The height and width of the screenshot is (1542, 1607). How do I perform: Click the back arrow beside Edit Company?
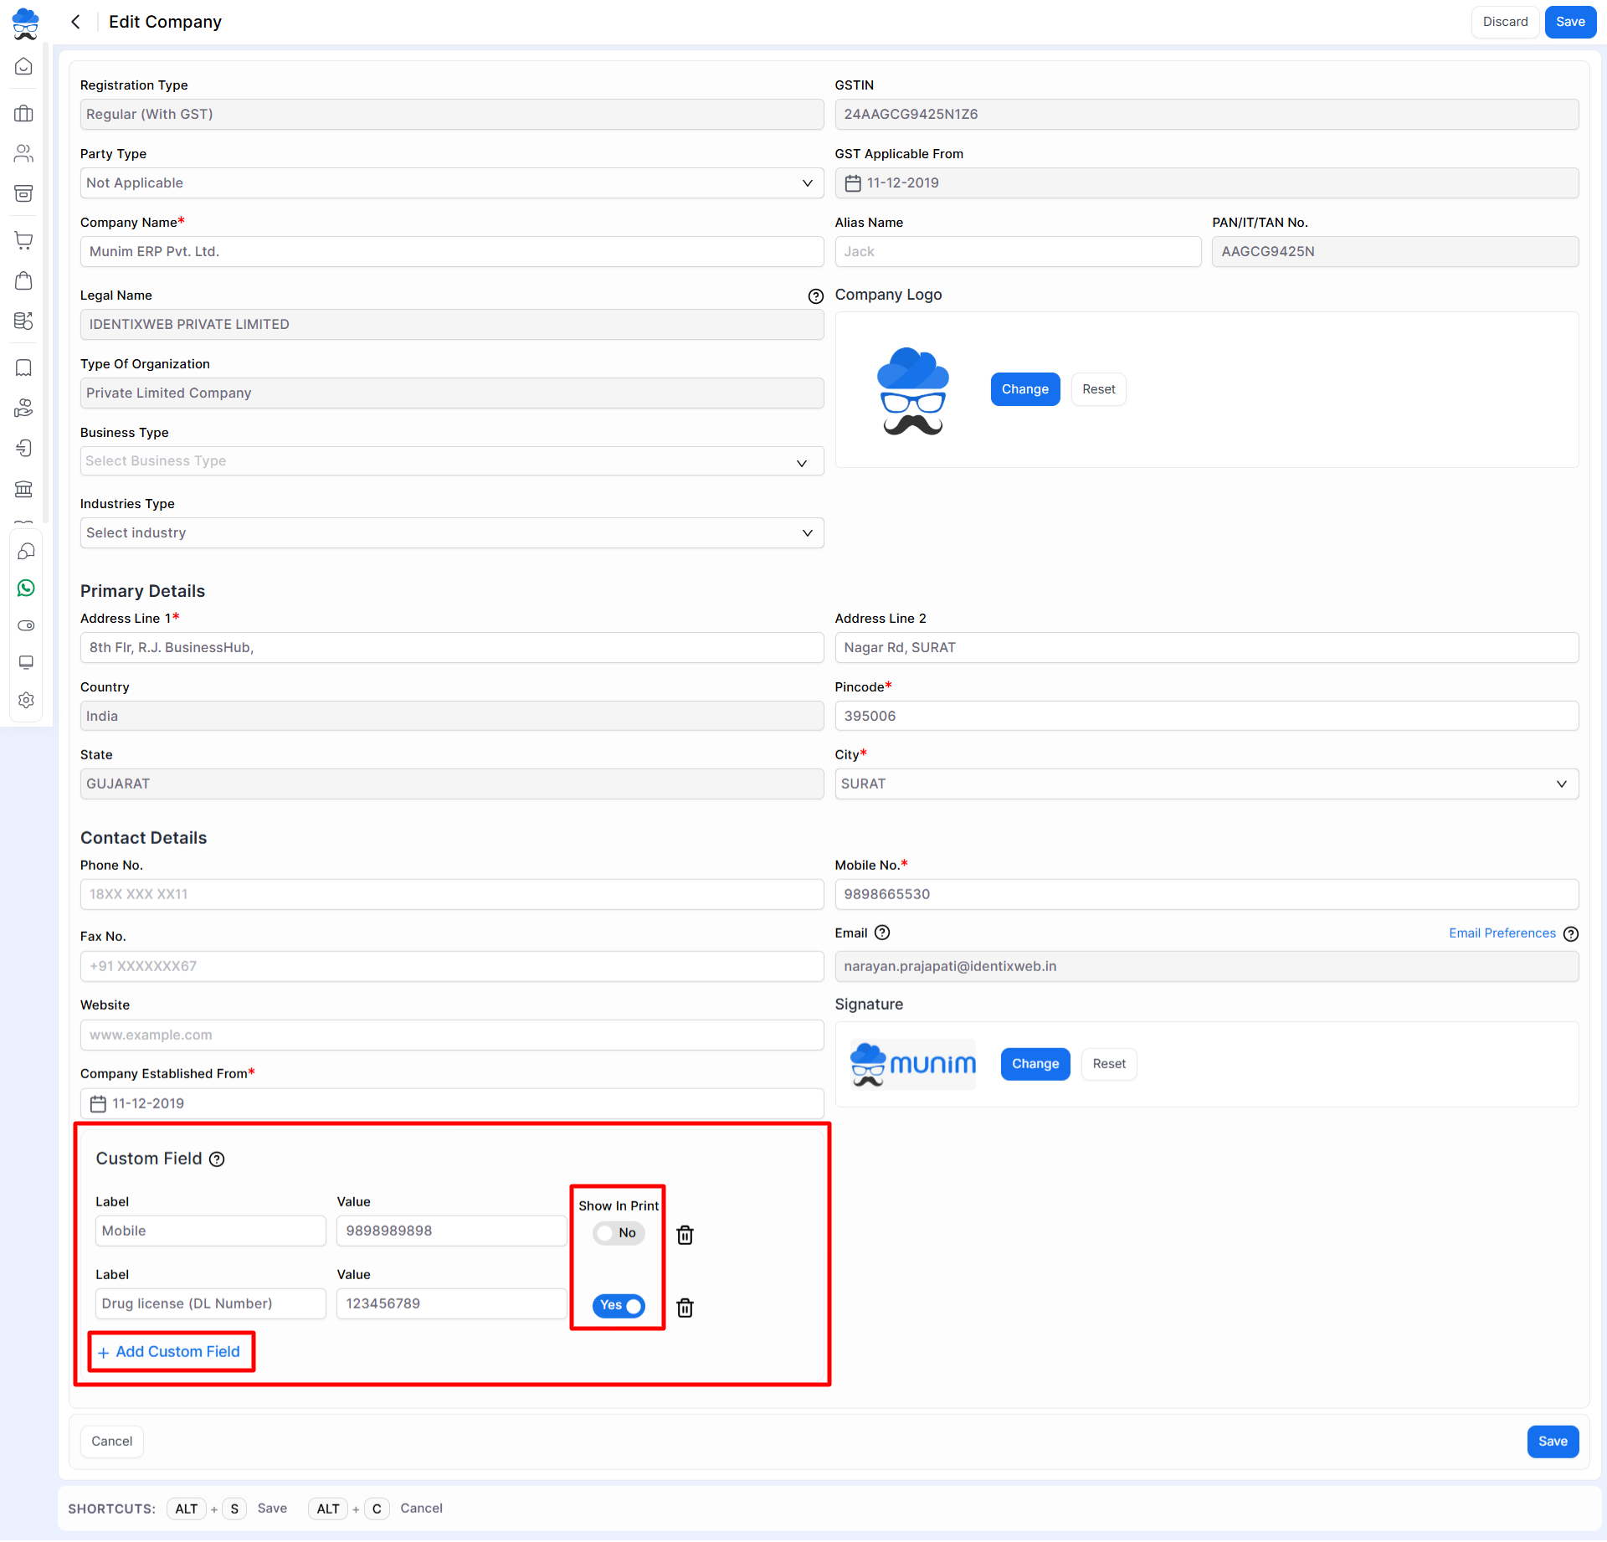pyautogui.click(x=76, y=22)
